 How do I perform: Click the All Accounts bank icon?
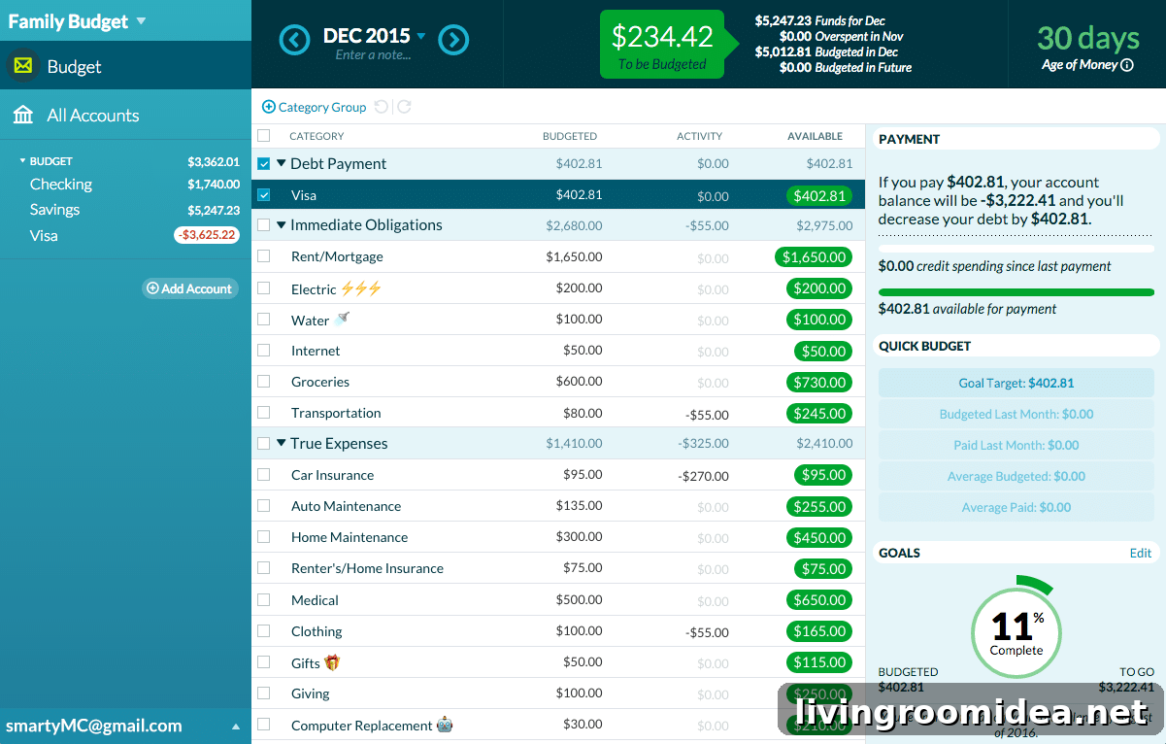point(23,116)
